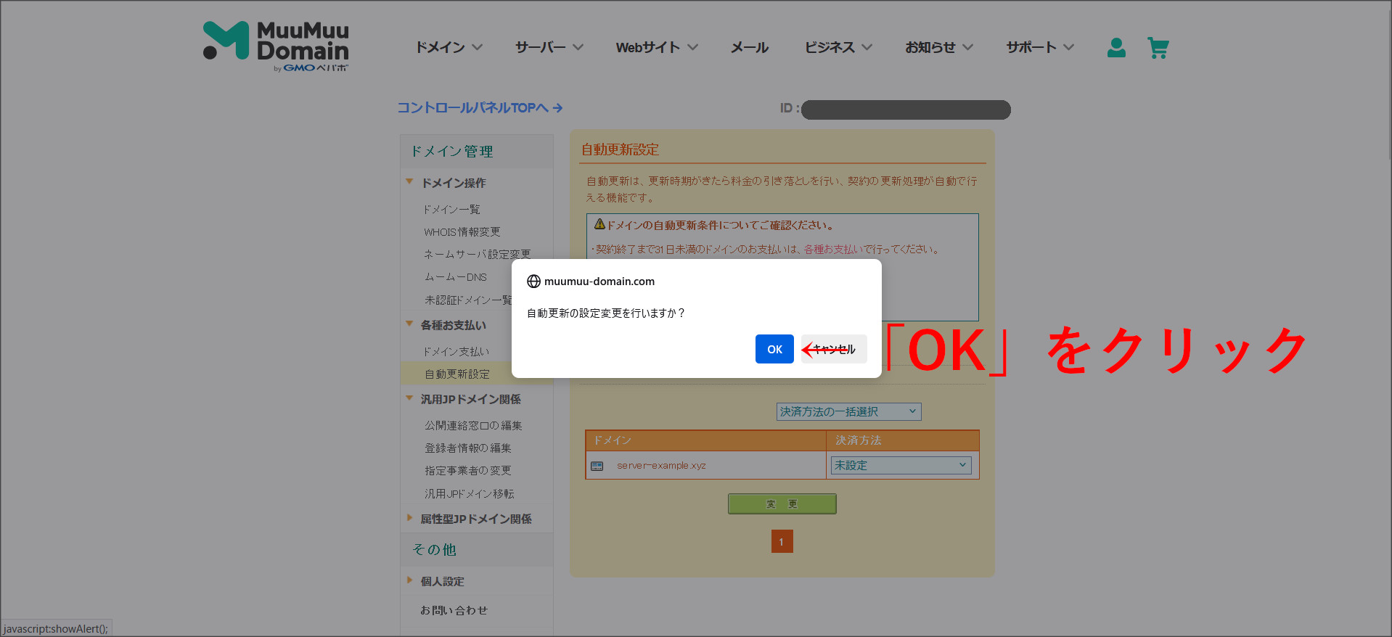
Task: Click the globe icon in the dialog
Action: 533,281
